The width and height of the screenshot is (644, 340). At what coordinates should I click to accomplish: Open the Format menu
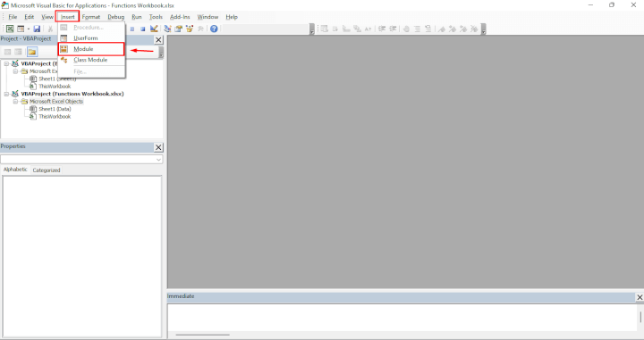coord(90,17)
